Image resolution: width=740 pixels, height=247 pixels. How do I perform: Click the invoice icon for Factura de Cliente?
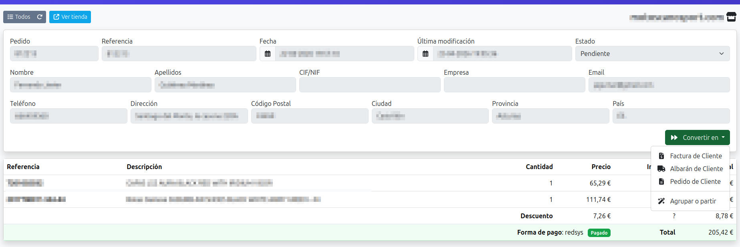661,156
